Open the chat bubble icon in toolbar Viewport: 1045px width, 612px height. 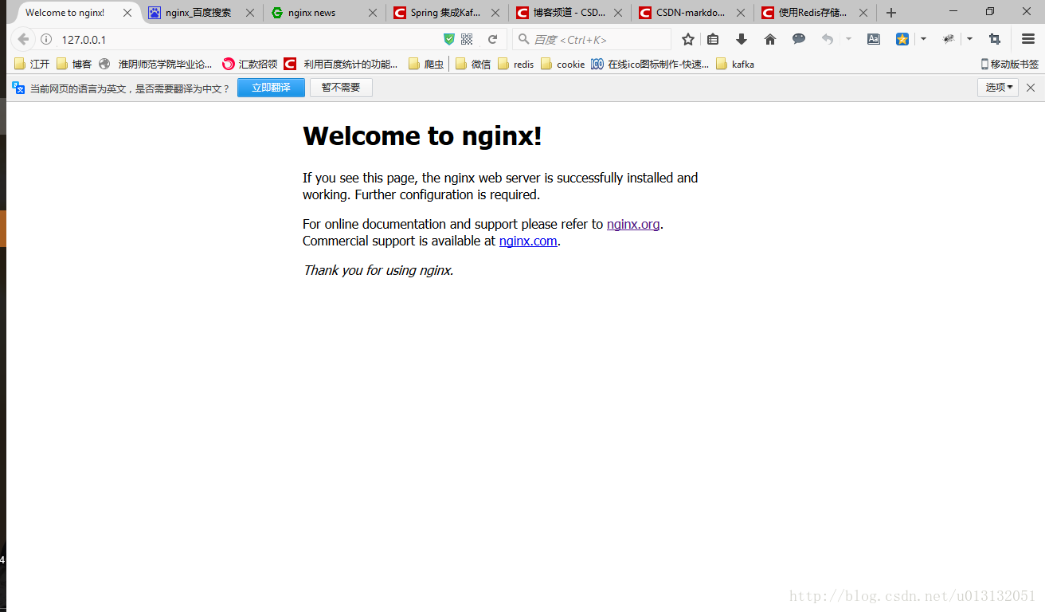point(799,39)
